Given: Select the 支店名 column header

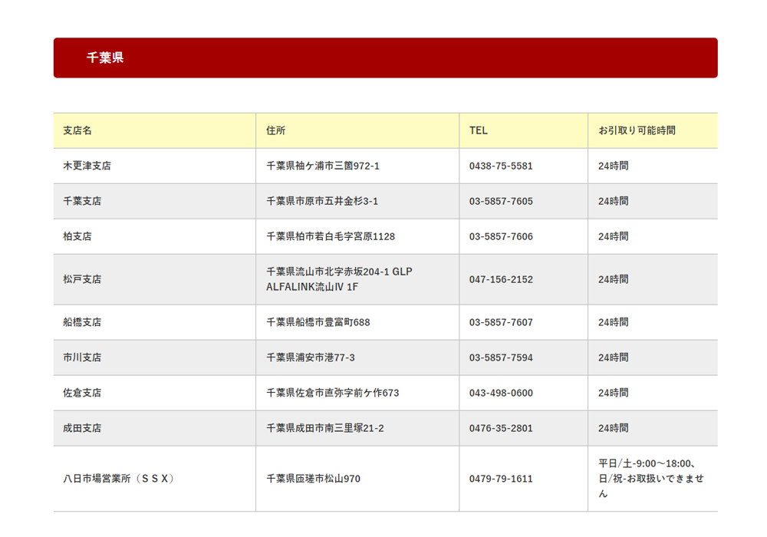Looking at the screenshot, I should tap(77, 130).
